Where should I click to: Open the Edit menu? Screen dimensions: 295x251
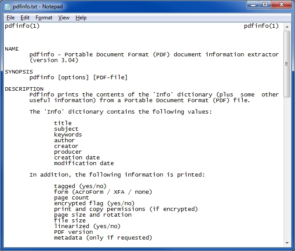pos(25,18)
